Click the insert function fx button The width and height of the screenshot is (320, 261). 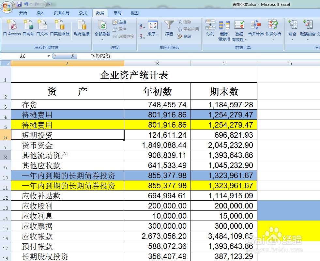[73, 56]
